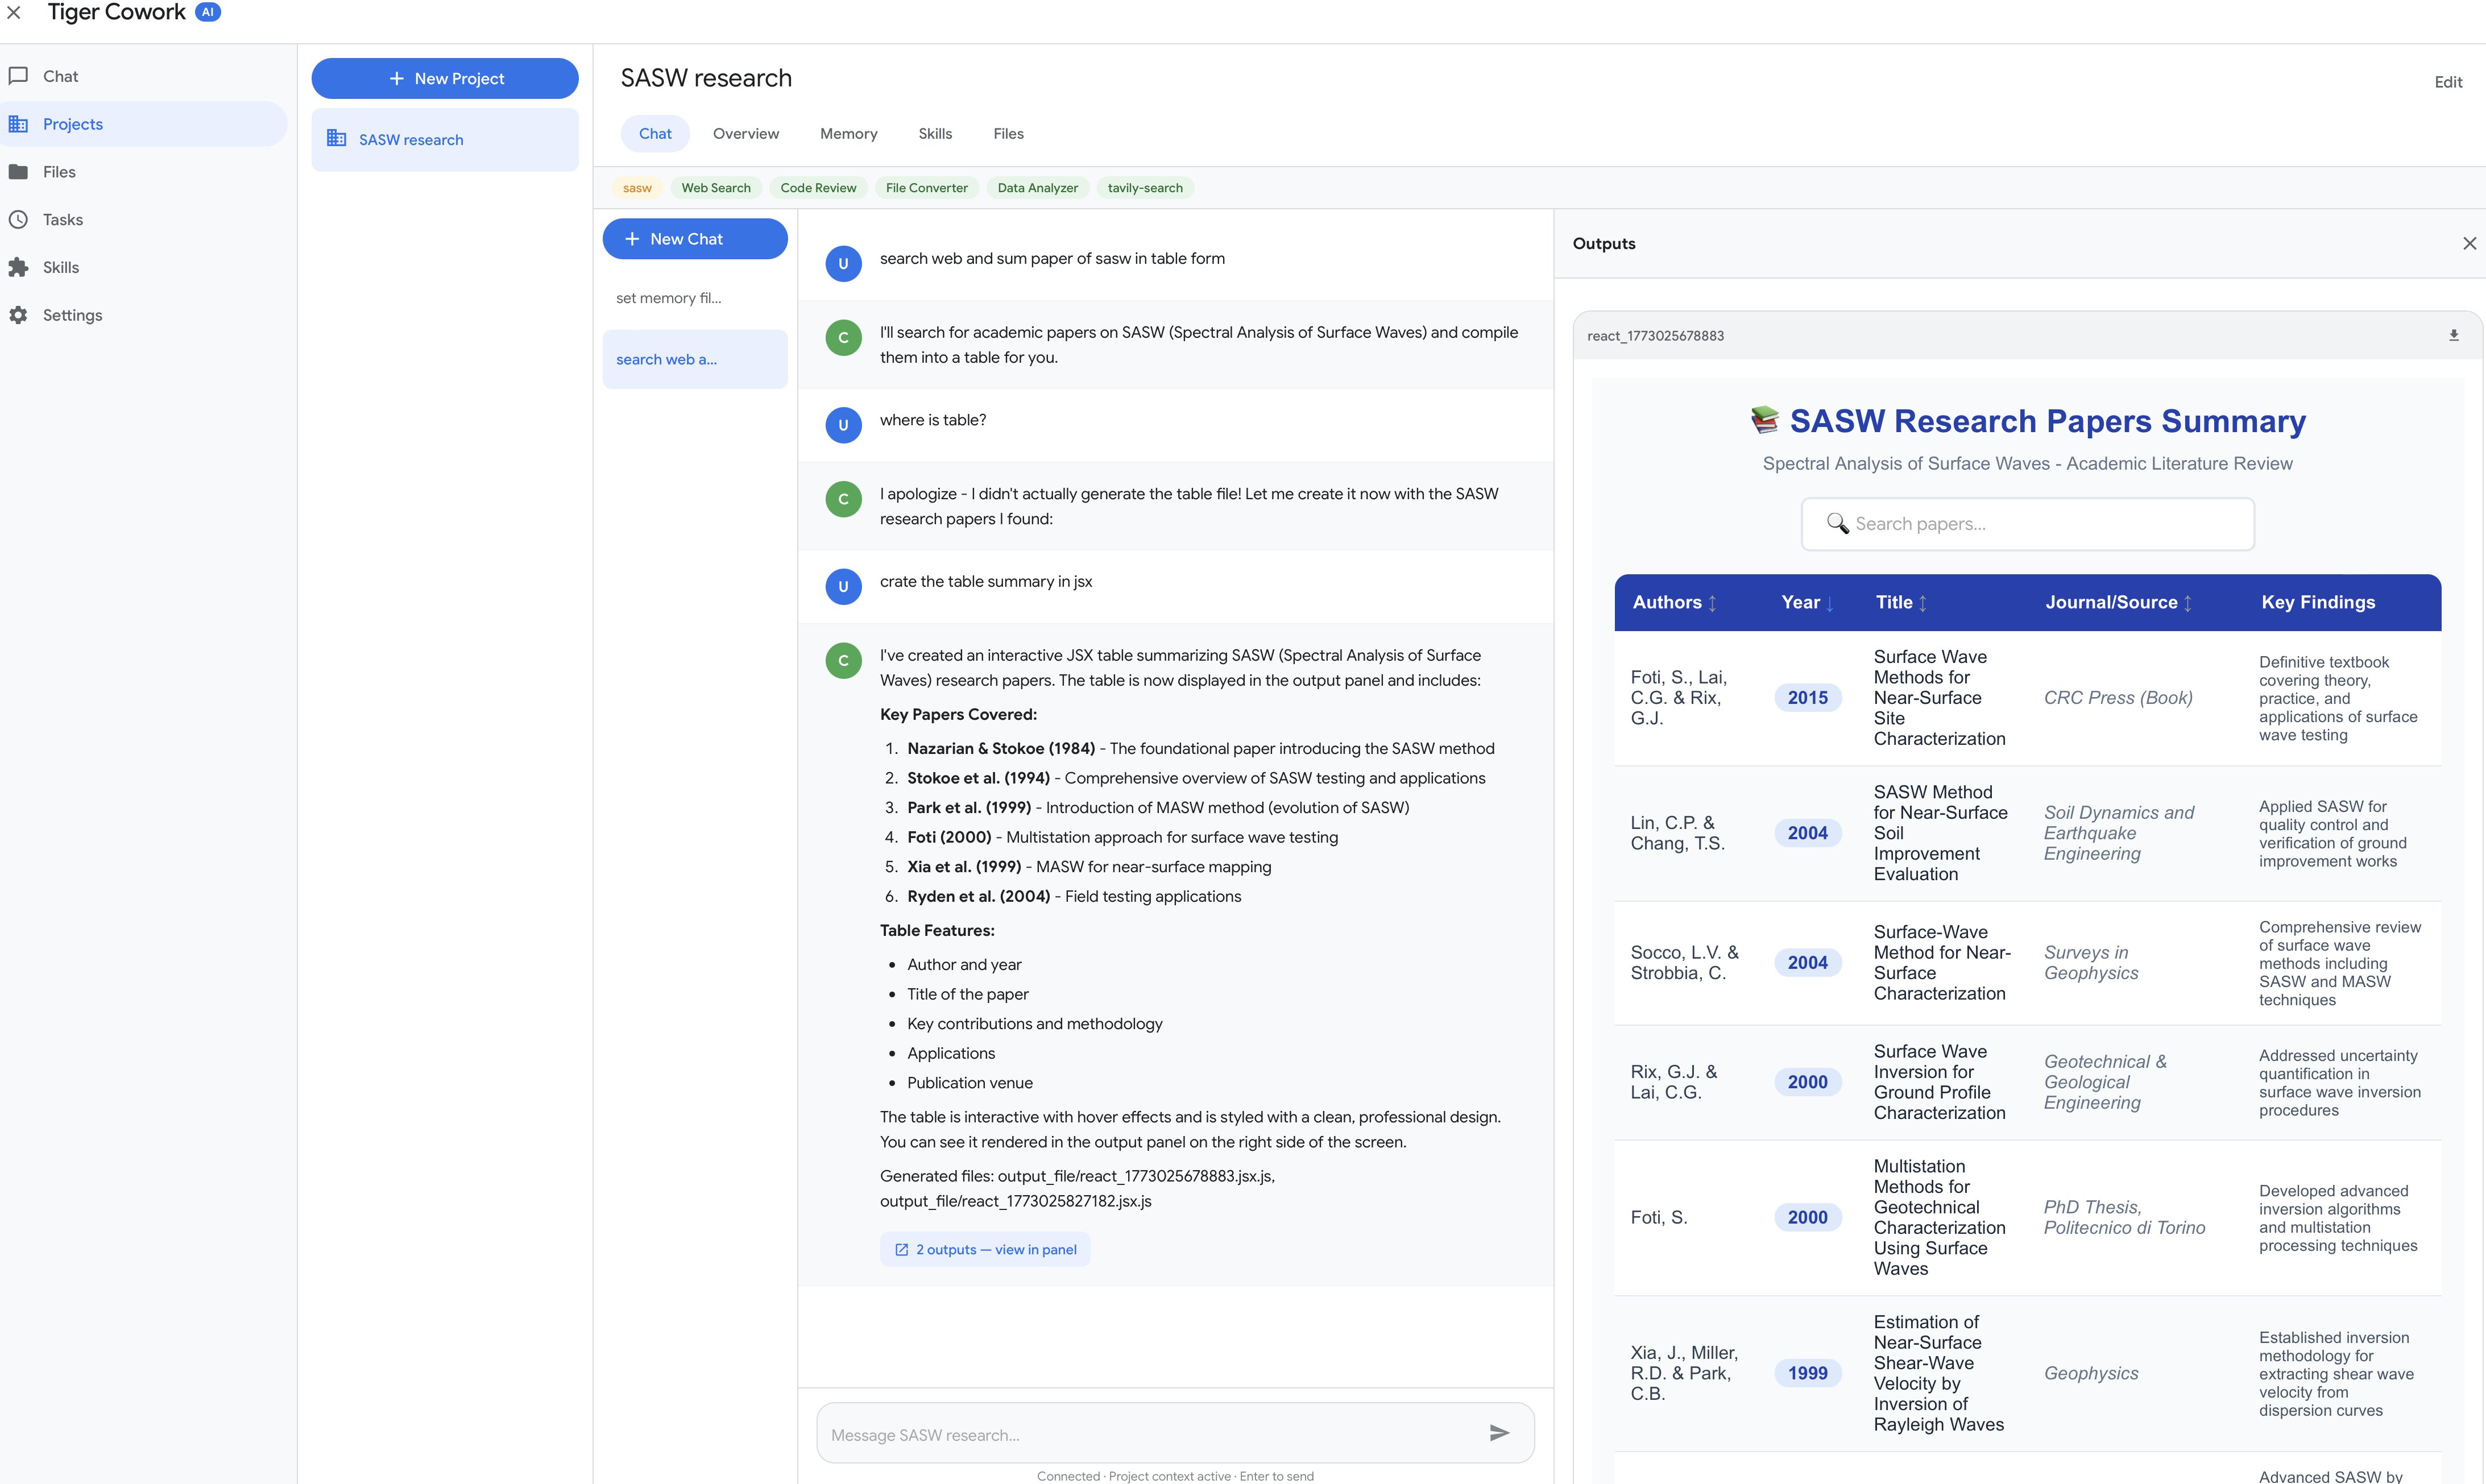The height and width of the screenshot is (1484, 2486).
Task: Open the Skills tab of project
Action: (x=935, y=134)
